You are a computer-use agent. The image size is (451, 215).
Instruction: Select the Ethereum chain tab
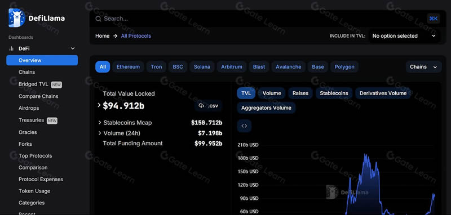tap(128, 67)
